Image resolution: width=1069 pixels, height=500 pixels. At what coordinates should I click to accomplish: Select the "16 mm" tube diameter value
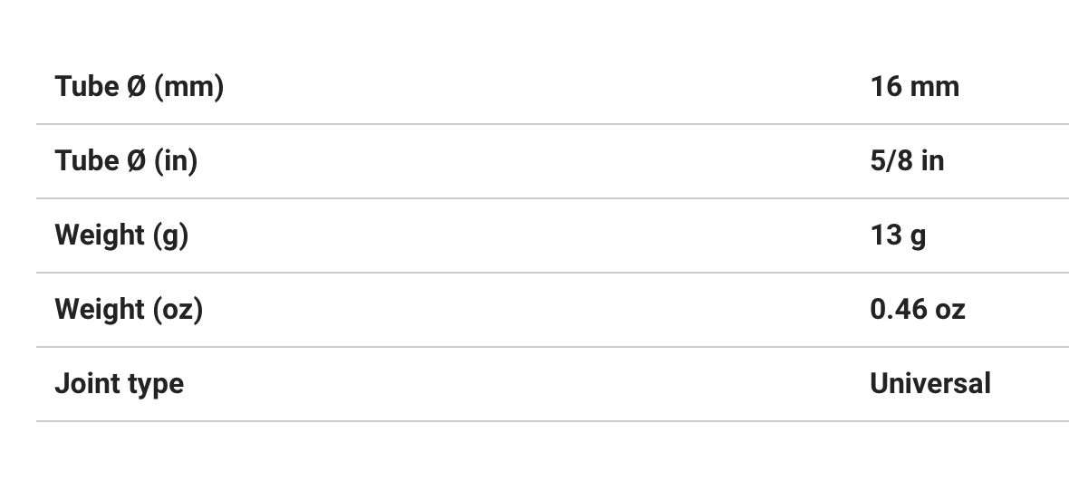[914, 87]
